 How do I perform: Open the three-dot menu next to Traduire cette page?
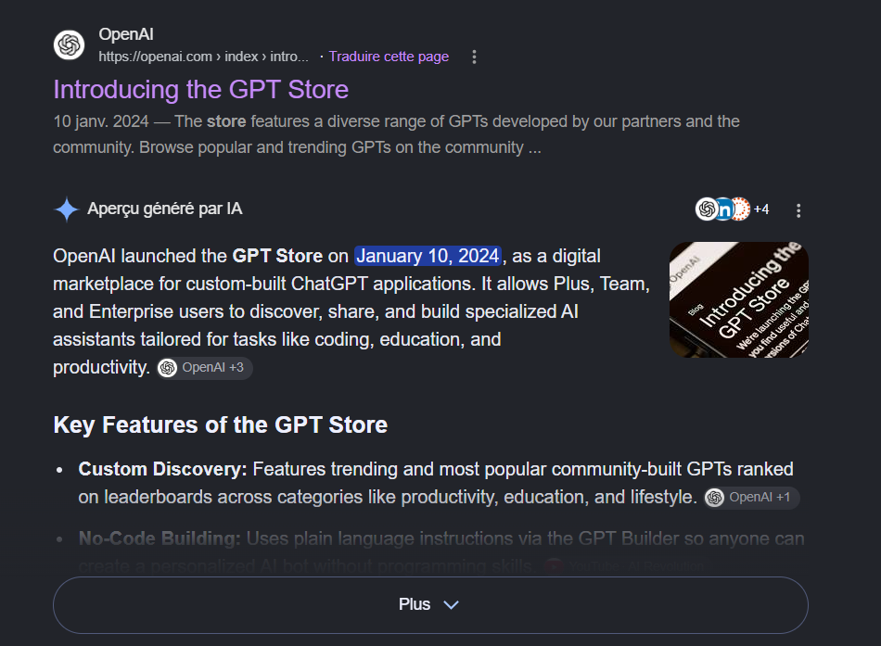(x=474, y=57)
